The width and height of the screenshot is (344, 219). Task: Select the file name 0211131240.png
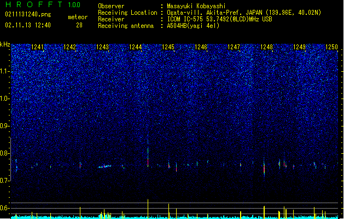click(x=28, y=14)
